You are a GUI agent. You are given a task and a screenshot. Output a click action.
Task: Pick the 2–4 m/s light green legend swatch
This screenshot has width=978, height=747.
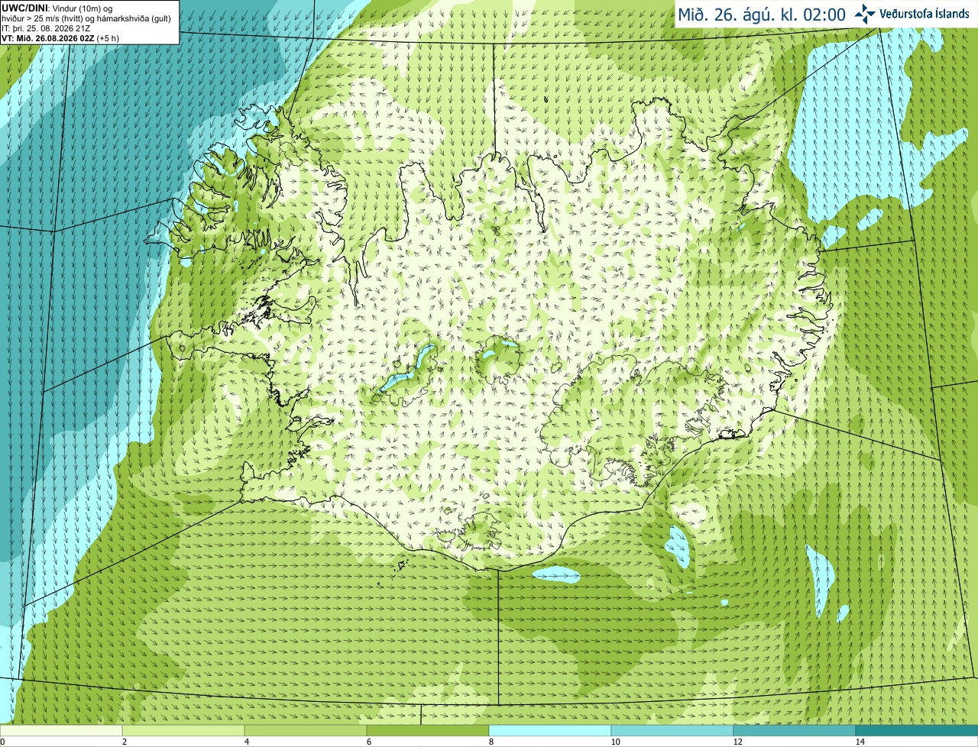click(183, 730)
